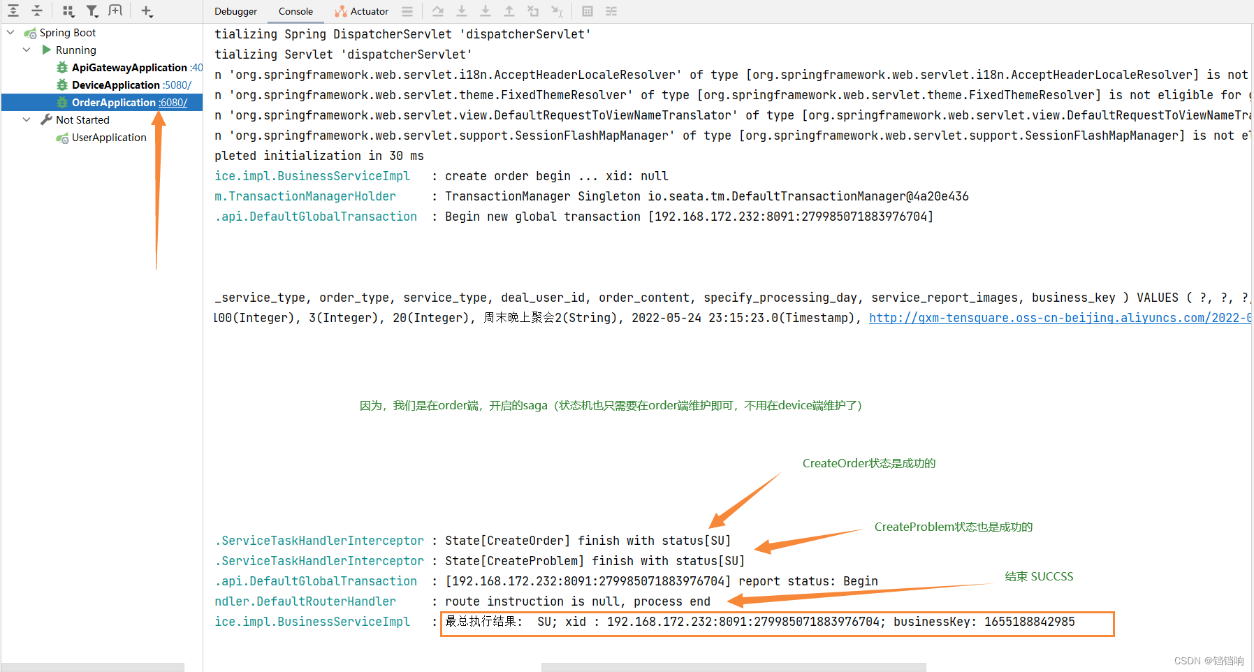Click the Not Started group label
This screenshot has height=672, width=1254.
coord(82,120)
